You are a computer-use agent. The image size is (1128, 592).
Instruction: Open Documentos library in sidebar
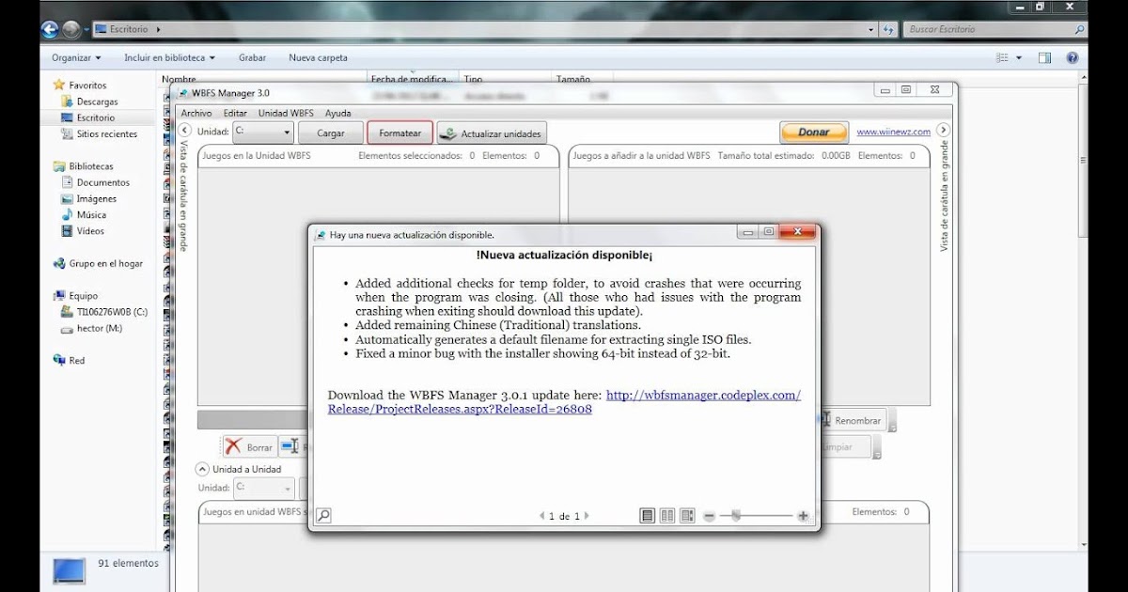coord(103,182)
